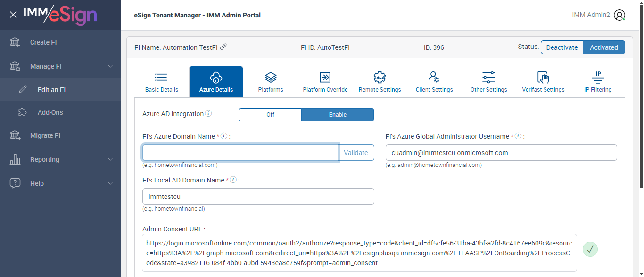This screenshot has width=644, height=277.
Task: Click the Platform Override arrows icon
Action: coord(325,77)
